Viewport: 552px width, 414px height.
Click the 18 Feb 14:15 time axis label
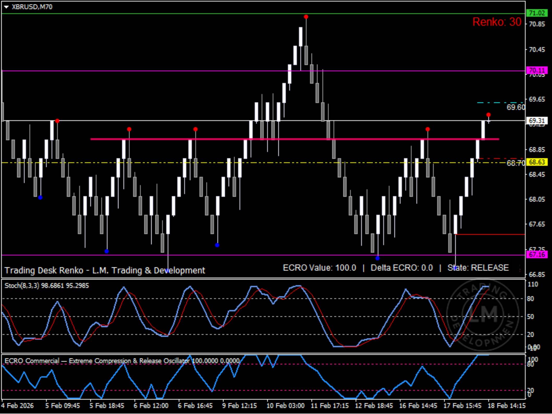(506, 406)
